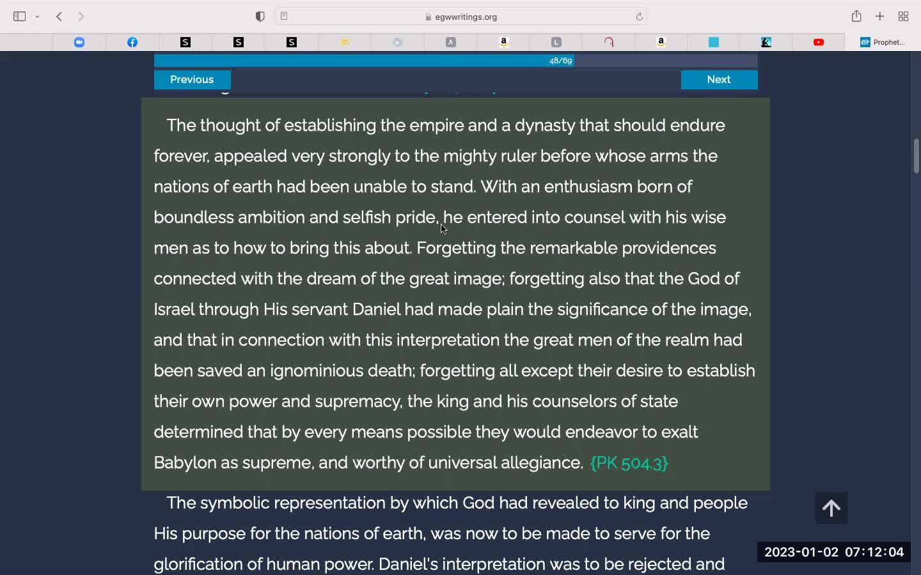
Task: Open a new tab with plus icon
Action: [x=880, y=17]
